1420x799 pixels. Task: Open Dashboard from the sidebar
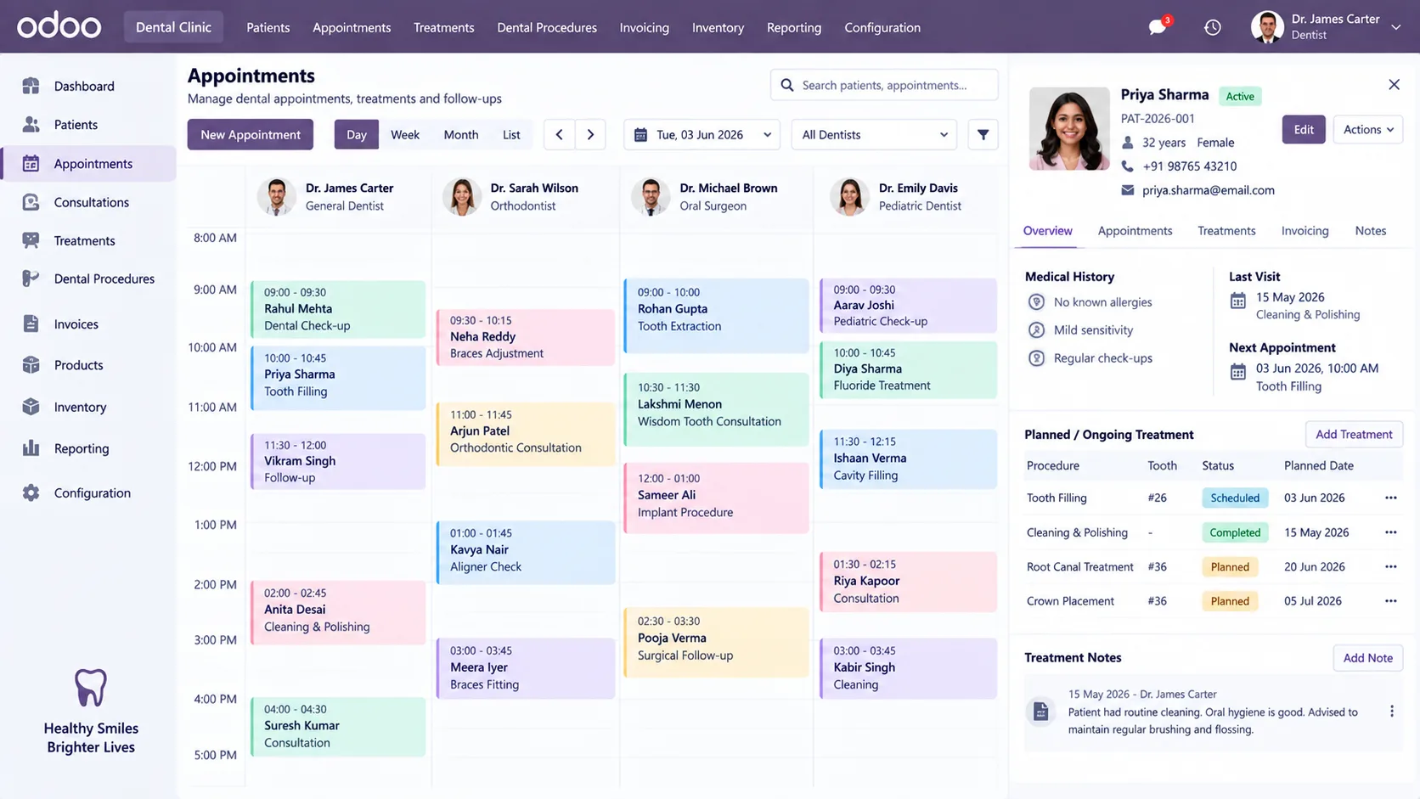[89, 86]
